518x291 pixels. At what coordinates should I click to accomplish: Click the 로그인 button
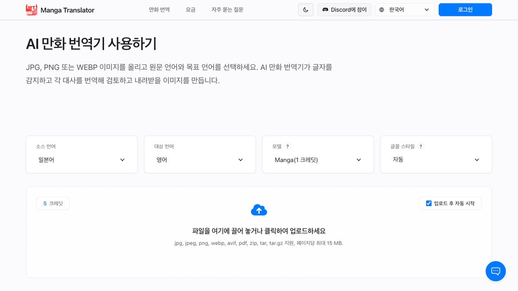click(465, 9)
